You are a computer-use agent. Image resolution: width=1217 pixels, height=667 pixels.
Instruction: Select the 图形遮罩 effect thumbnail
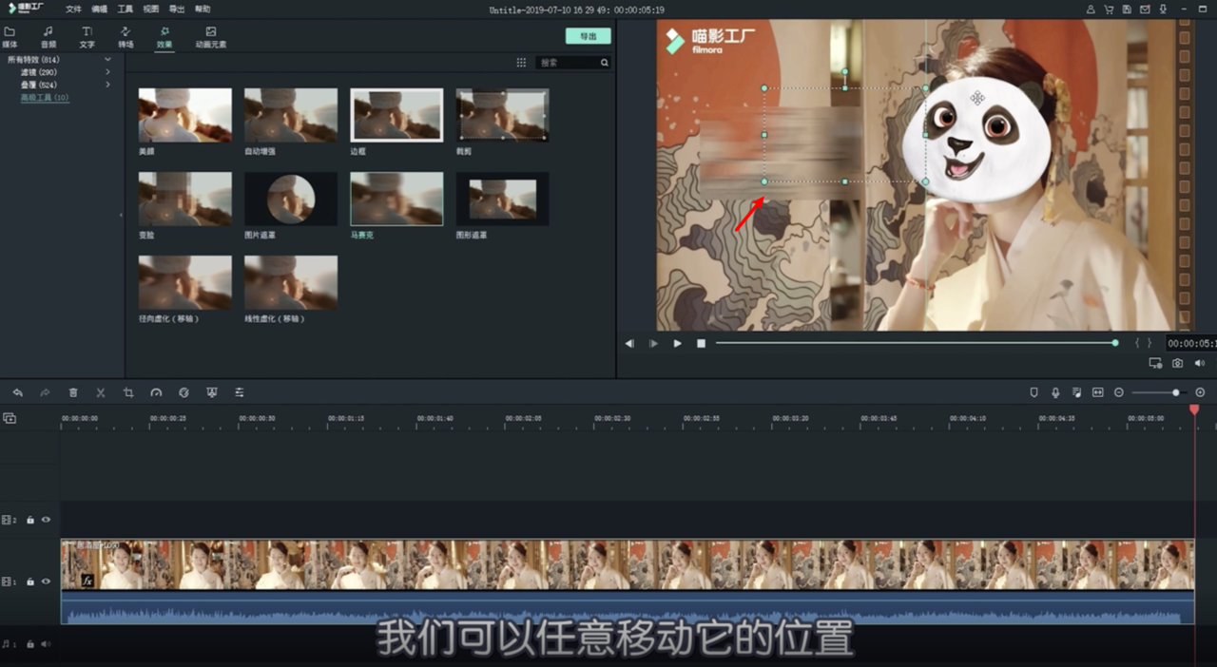502,199
